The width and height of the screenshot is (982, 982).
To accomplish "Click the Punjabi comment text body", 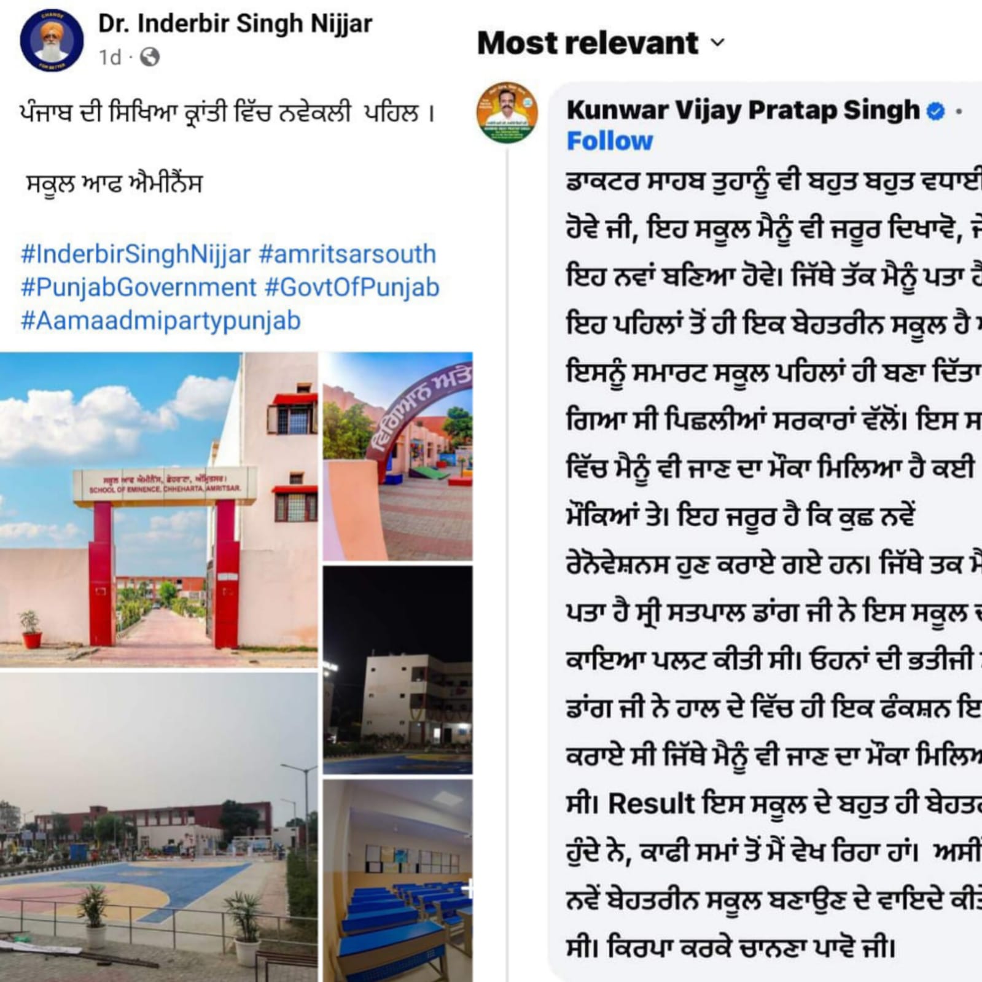I will tap(774, 564).
